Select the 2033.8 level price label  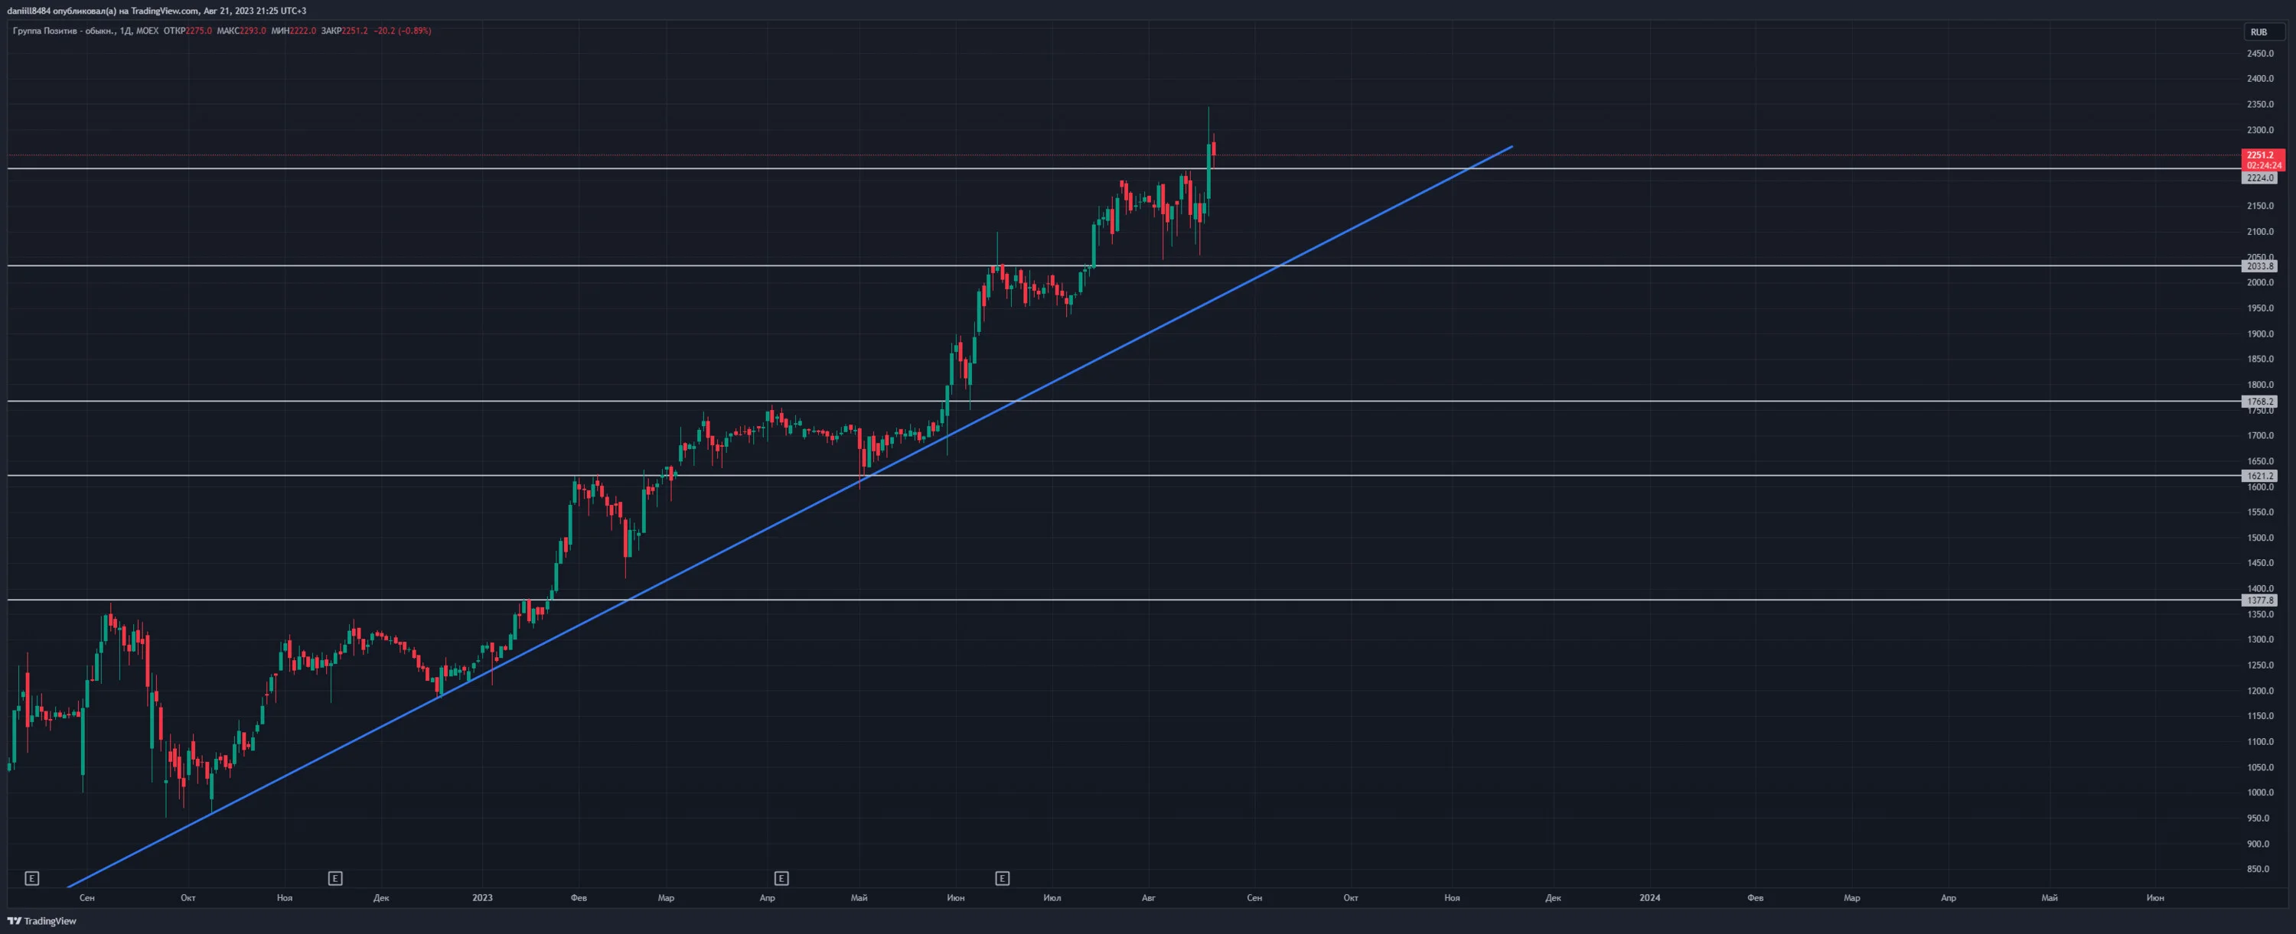2259,265
